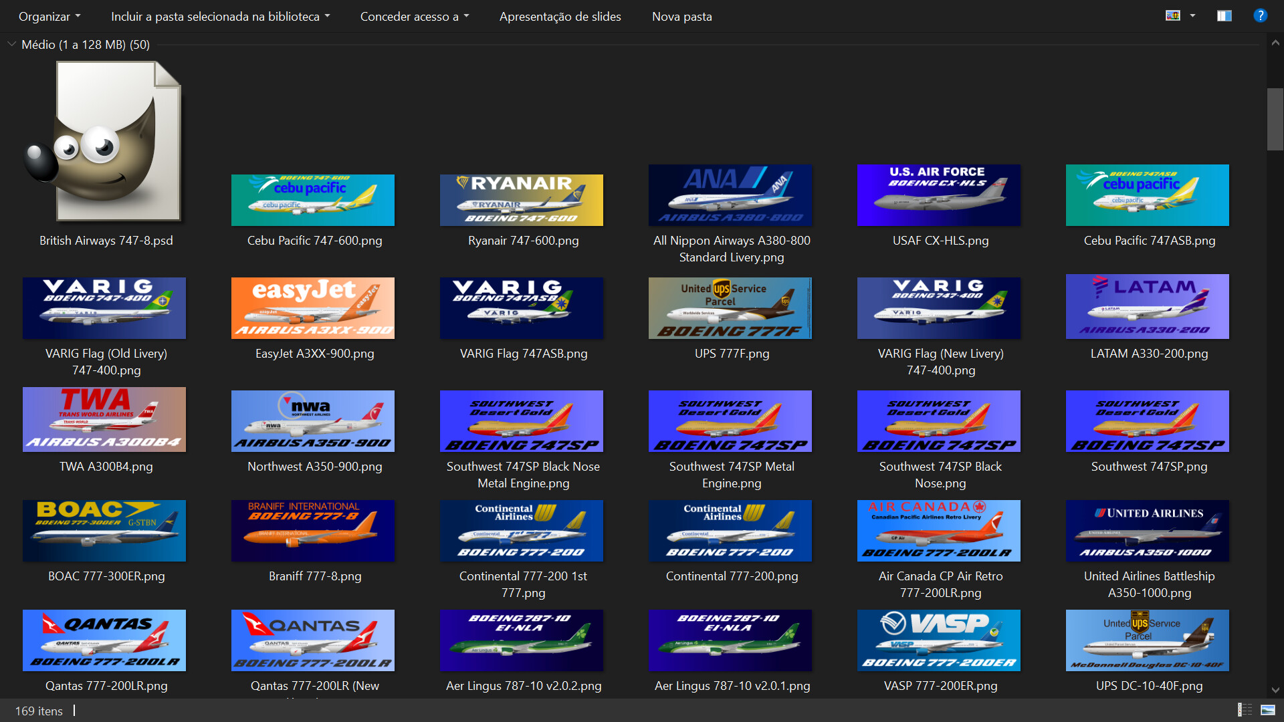
Task: Click the scrollbar down arrow
Action: click(1275, 690)
